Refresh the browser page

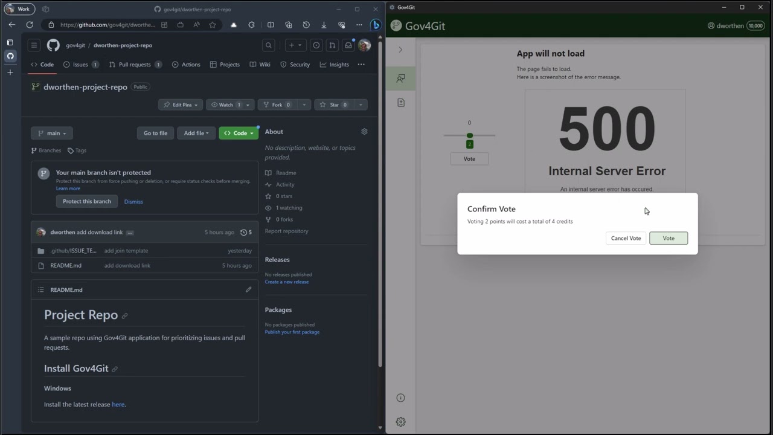pyautogui.click(x=29, y=25)
